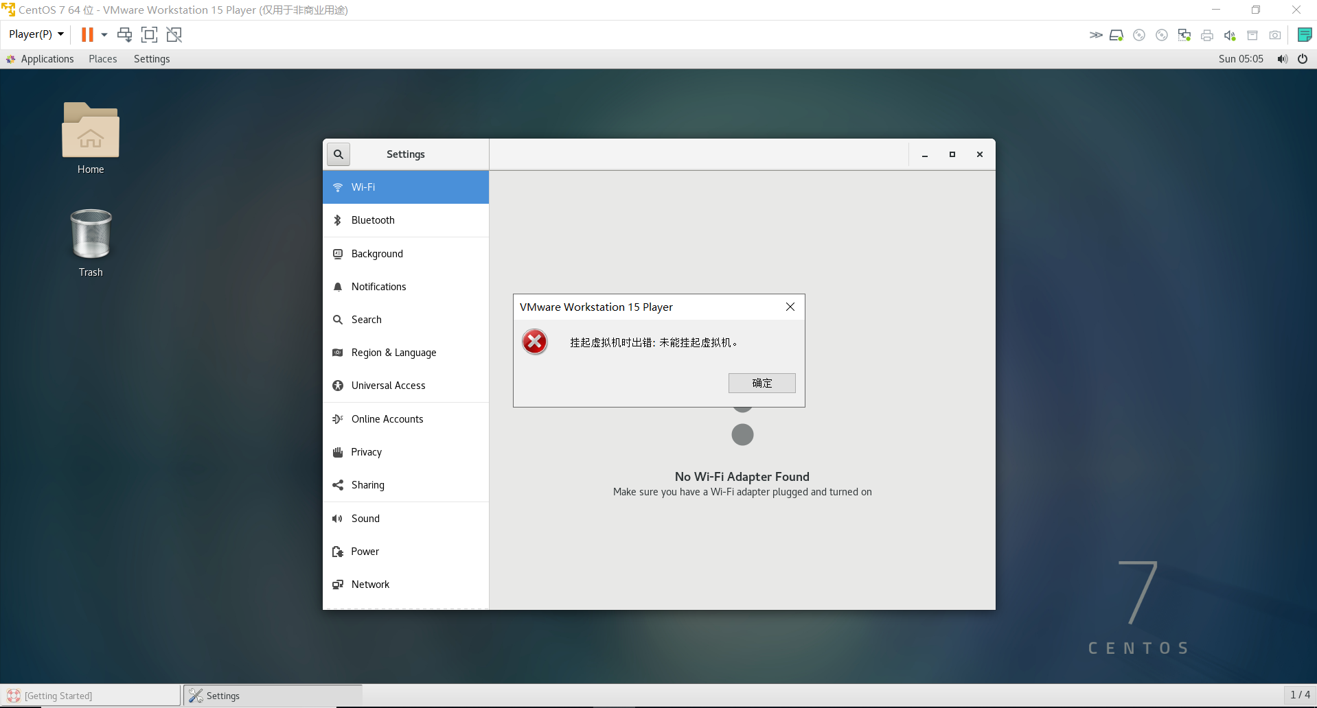Click the sound card device icon
1317x708 pixels.
1230,35
